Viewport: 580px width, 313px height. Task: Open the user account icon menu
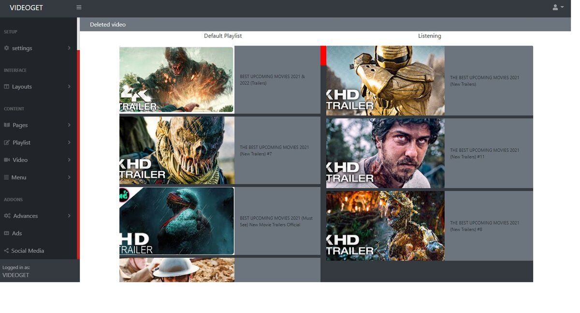tap(555, 7)
